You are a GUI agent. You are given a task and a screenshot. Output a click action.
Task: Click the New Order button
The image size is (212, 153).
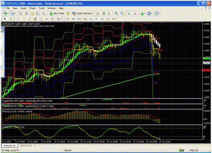point(57,13)
